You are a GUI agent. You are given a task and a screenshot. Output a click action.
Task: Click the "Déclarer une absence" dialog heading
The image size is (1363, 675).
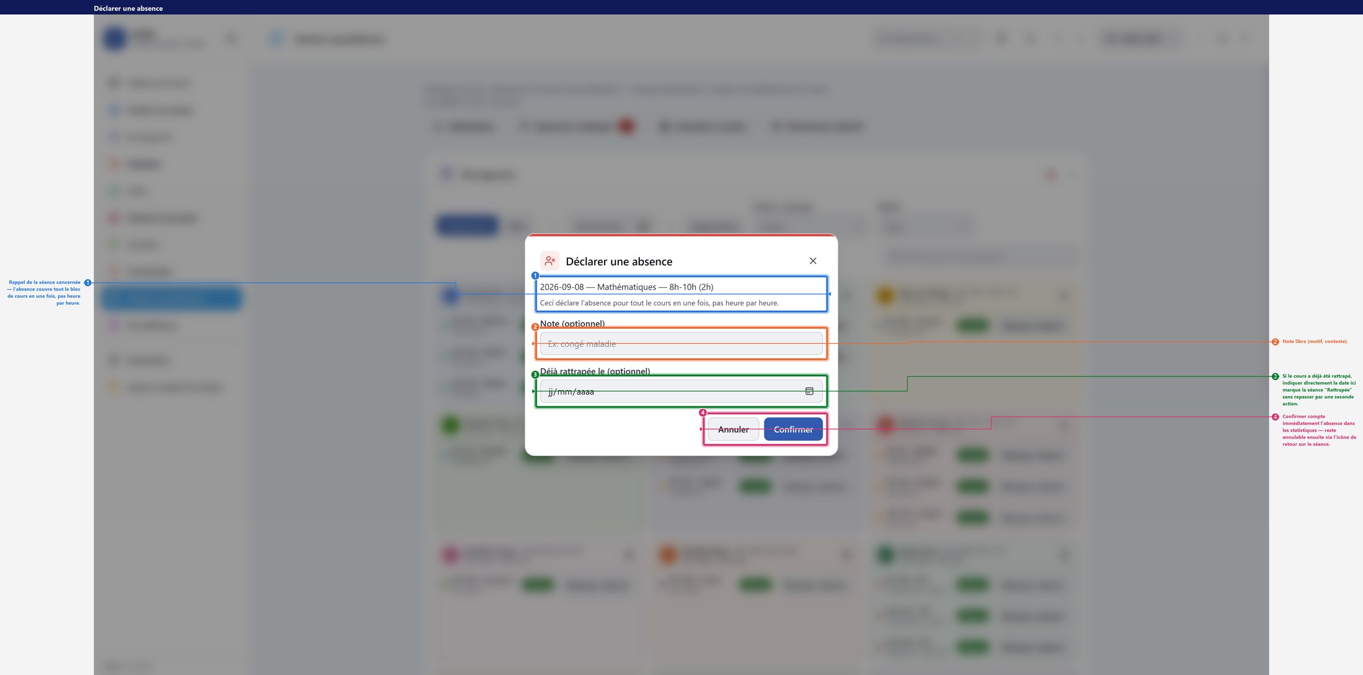pos(619,261)
